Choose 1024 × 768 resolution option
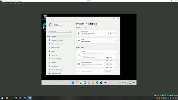 click(x=110, y=64)
